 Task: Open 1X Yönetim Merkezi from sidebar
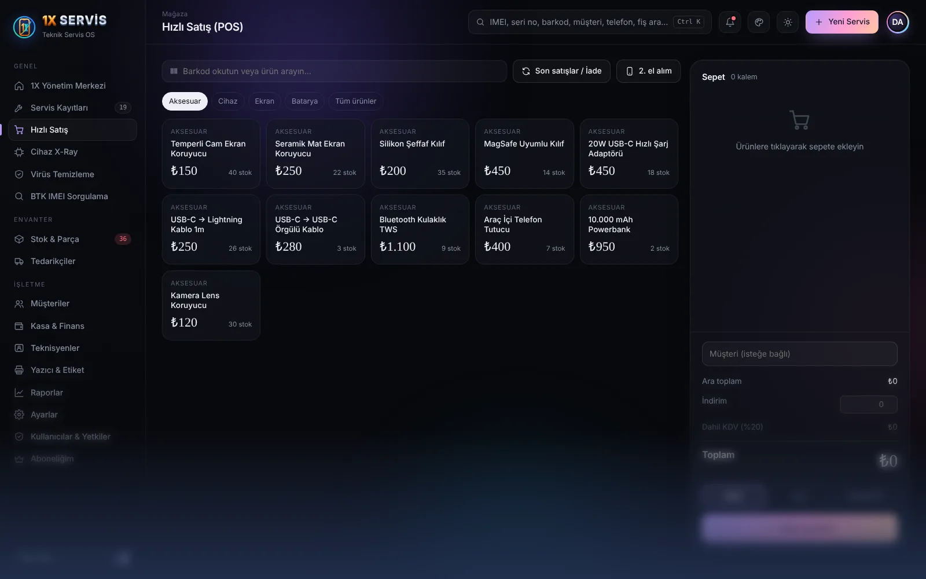tap(72, 86)
